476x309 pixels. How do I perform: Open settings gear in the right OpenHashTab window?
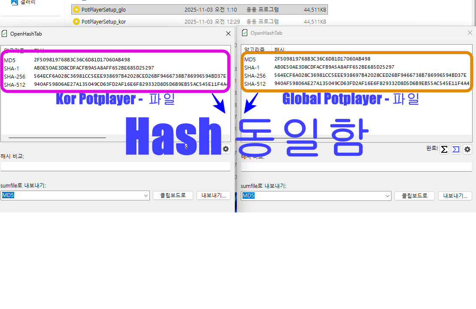point(467,149)
